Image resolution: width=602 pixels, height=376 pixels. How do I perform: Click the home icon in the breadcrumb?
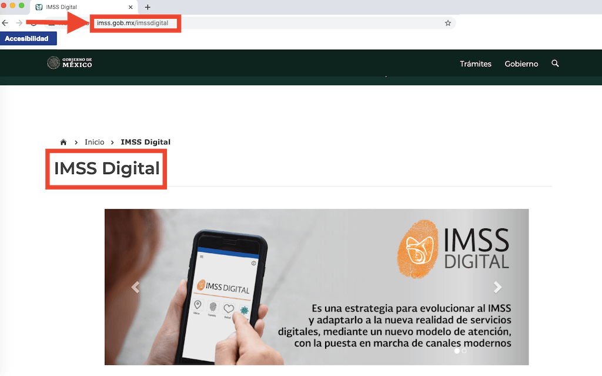[63, 142]
